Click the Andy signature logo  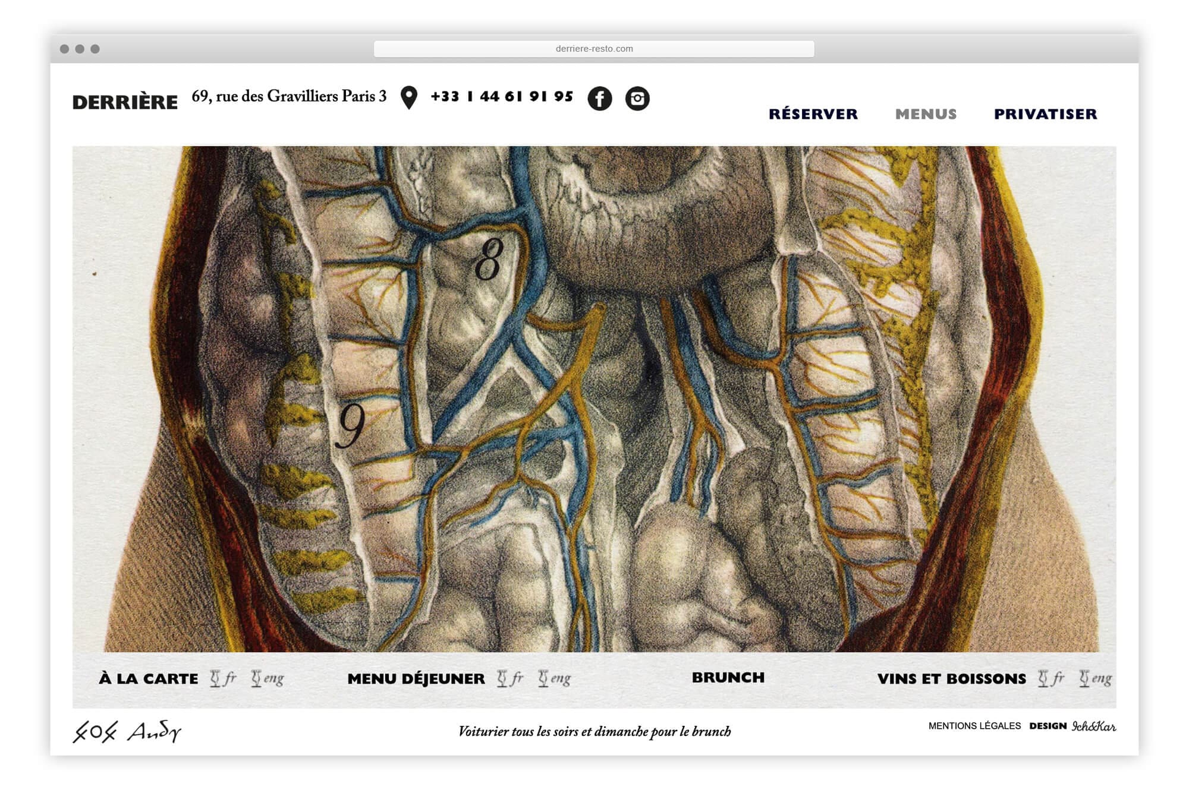(154, 732)
